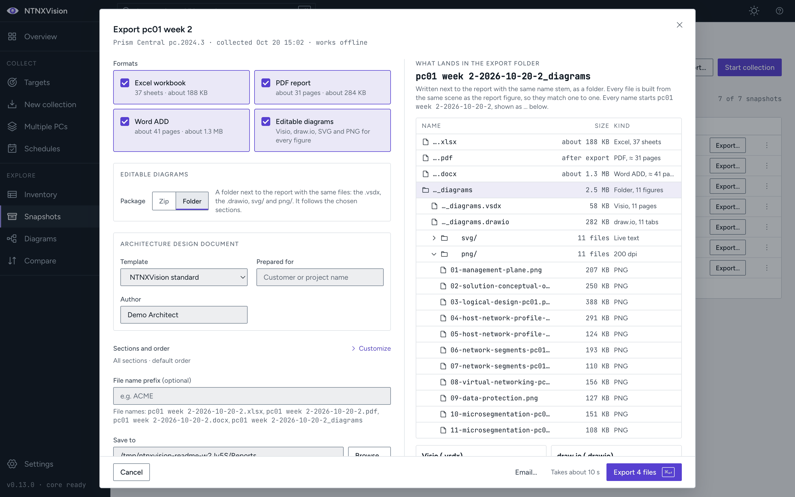Uncheck the Word ADD format
Viewport: 795px width, 497px height.
point(125,121)
